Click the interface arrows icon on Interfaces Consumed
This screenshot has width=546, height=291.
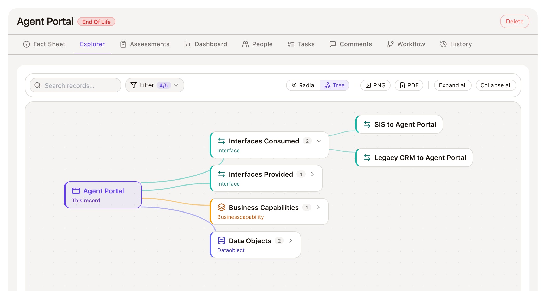point(222,141)
